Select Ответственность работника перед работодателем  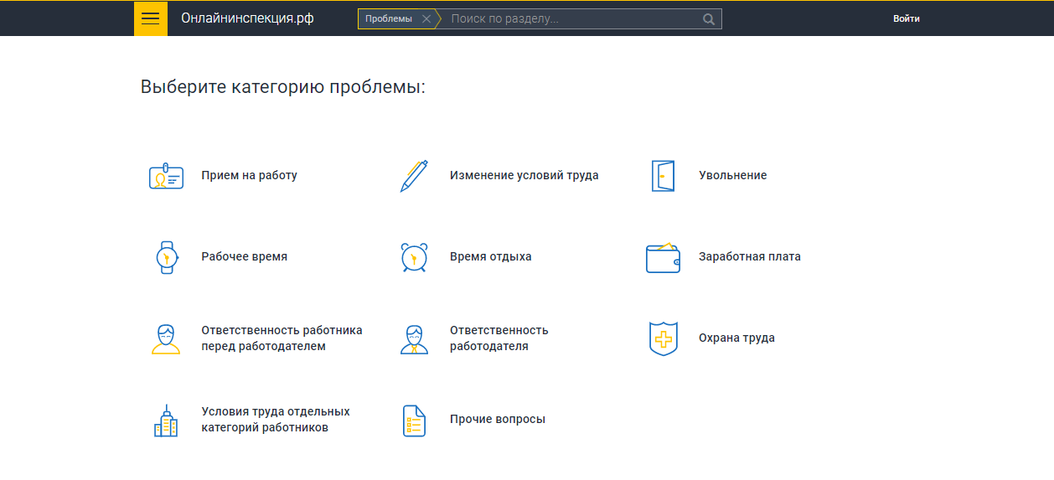[282, 338]
